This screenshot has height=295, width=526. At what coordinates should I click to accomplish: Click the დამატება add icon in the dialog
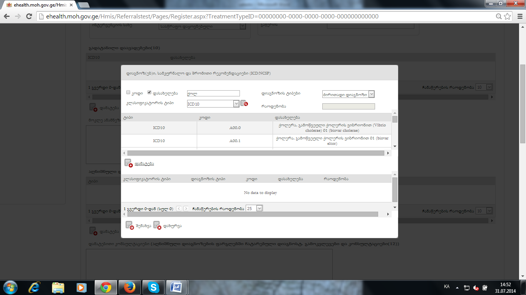128,163
